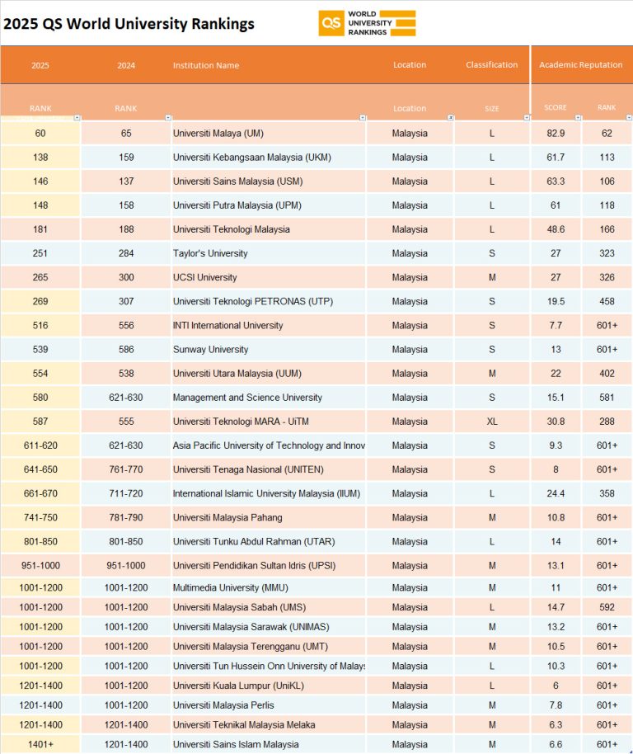Select 'Universiti Pendidikan Sultan Idris (UPSI)' cell

click(269, 566)
